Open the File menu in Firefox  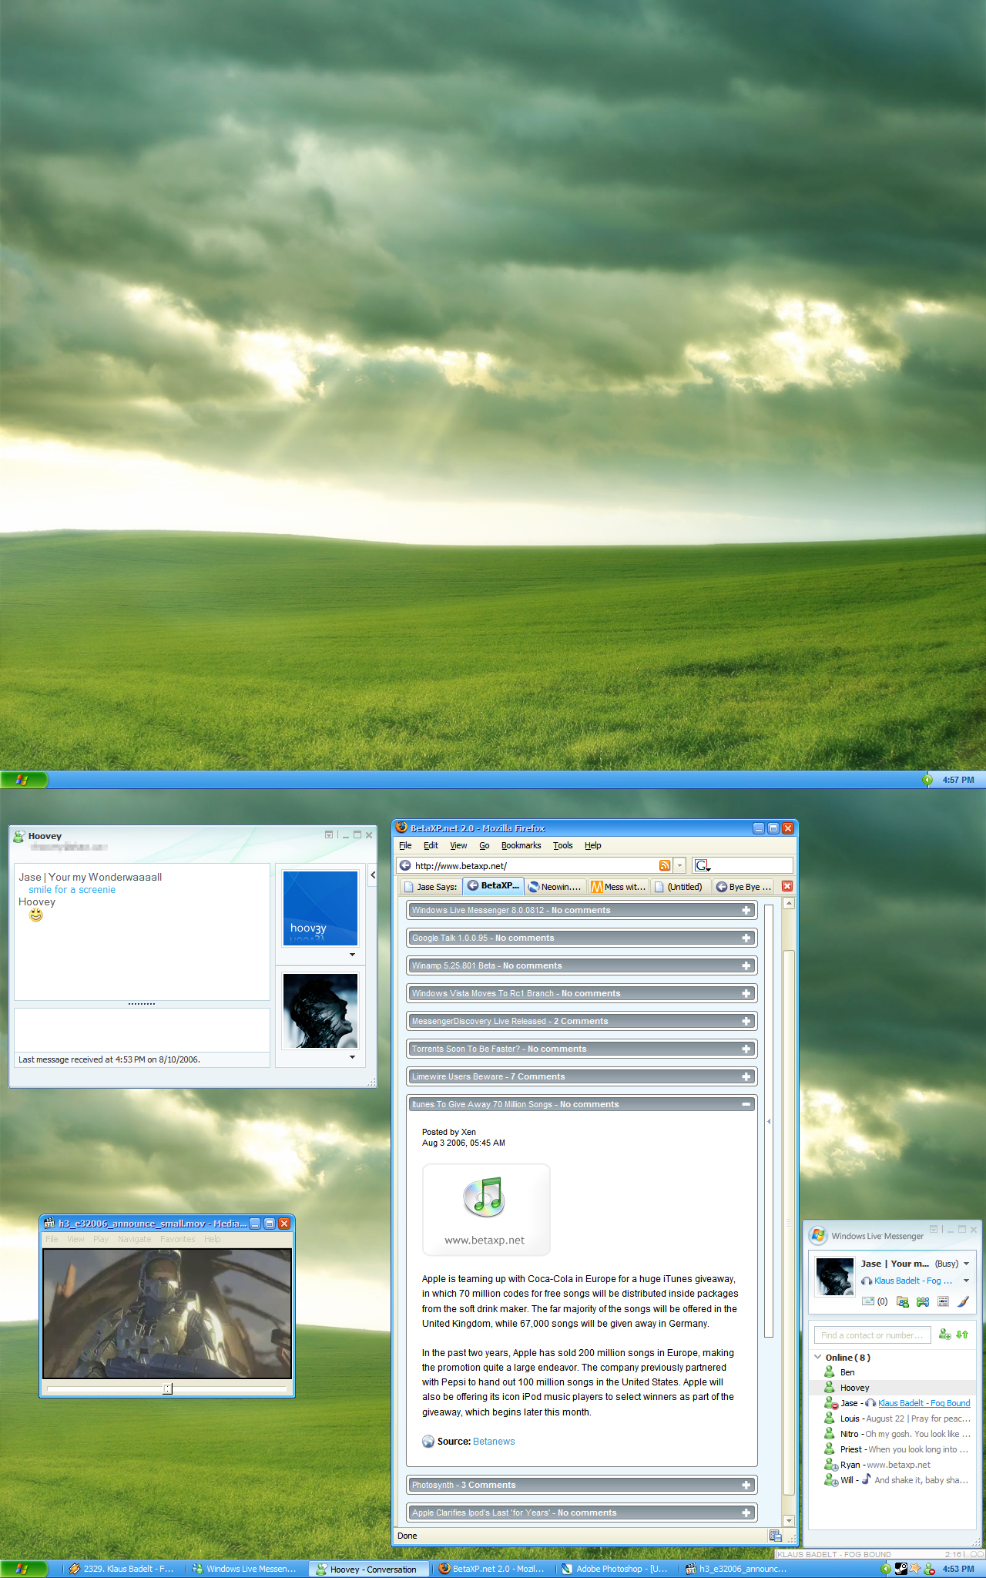pos(405,845)
